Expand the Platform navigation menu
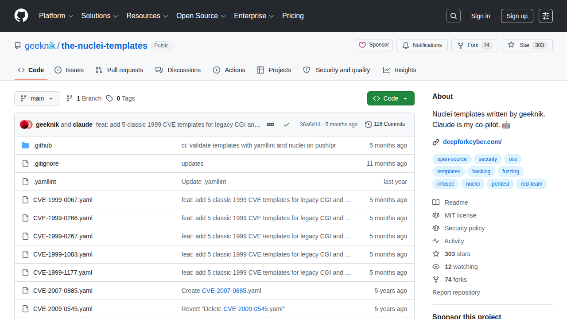Viewport: 567px width, 319px height. tap(56, 16)
